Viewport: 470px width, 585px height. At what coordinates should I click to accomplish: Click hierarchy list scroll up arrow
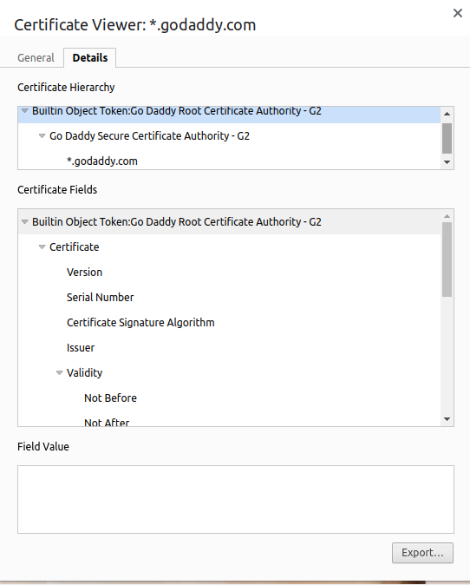[447, 114]
